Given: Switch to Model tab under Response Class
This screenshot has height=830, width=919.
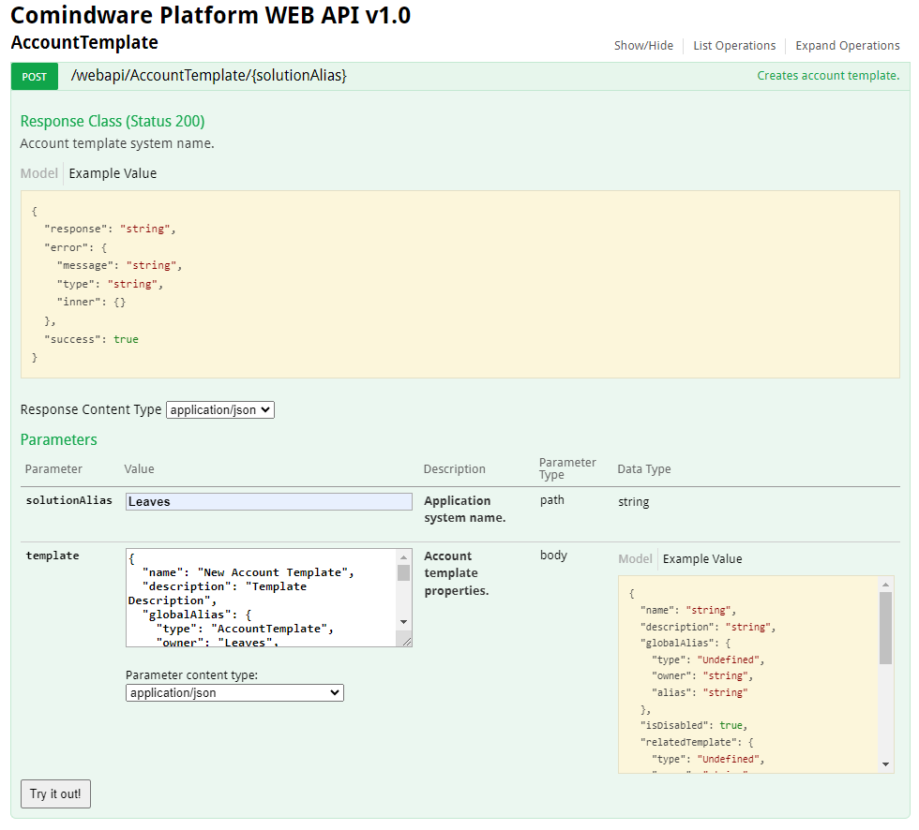Looking at the screenshot, I should pyautogui.click(x=38, y=173).
